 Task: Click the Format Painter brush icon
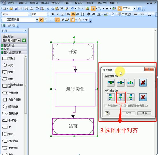[67, 8]
